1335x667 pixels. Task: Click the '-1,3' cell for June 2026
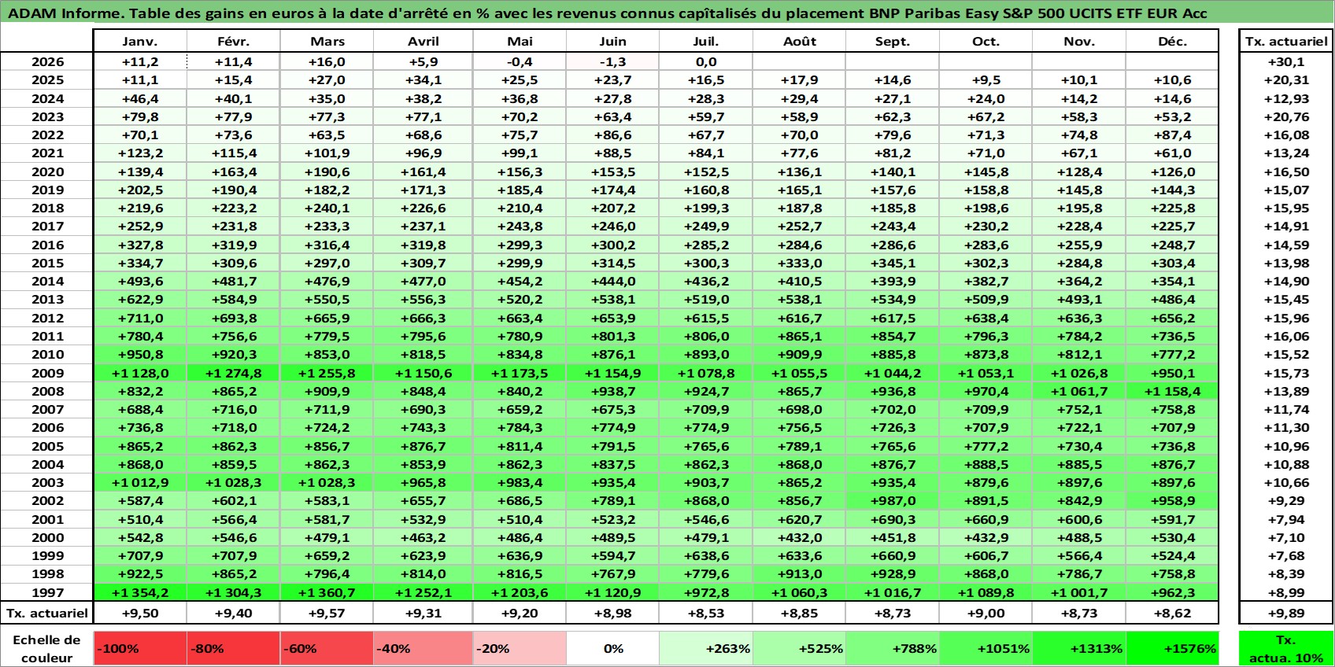pos(613,61)
